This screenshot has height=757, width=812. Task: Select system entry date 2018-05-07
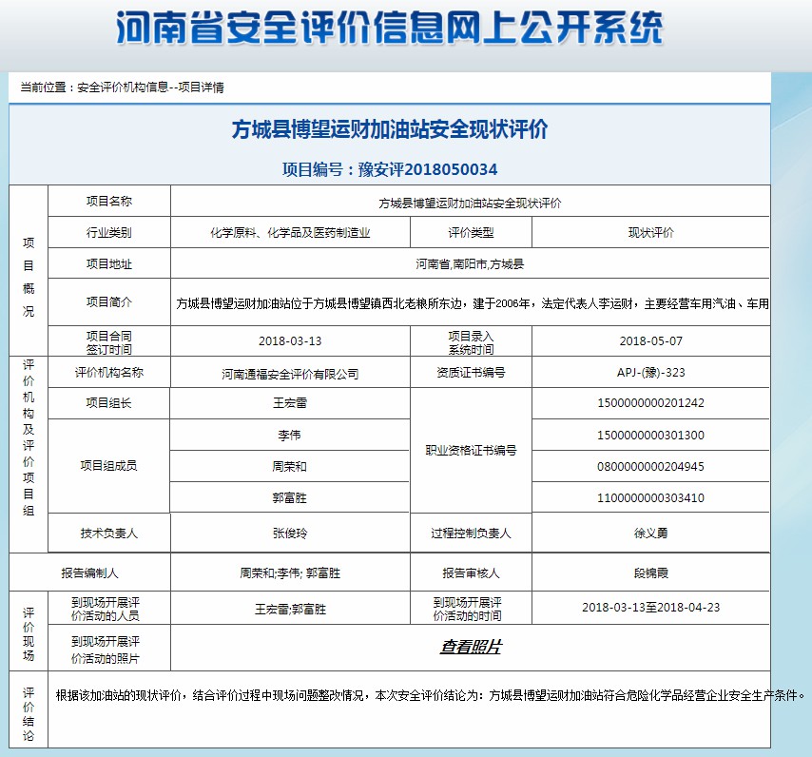pos(651,341)
